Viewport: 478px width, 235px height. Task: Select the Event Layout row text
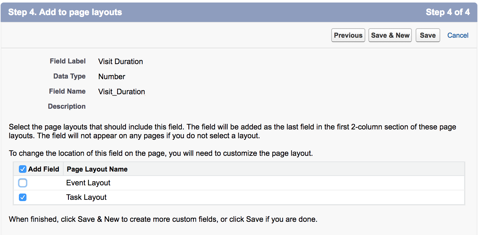coord(88,183)
